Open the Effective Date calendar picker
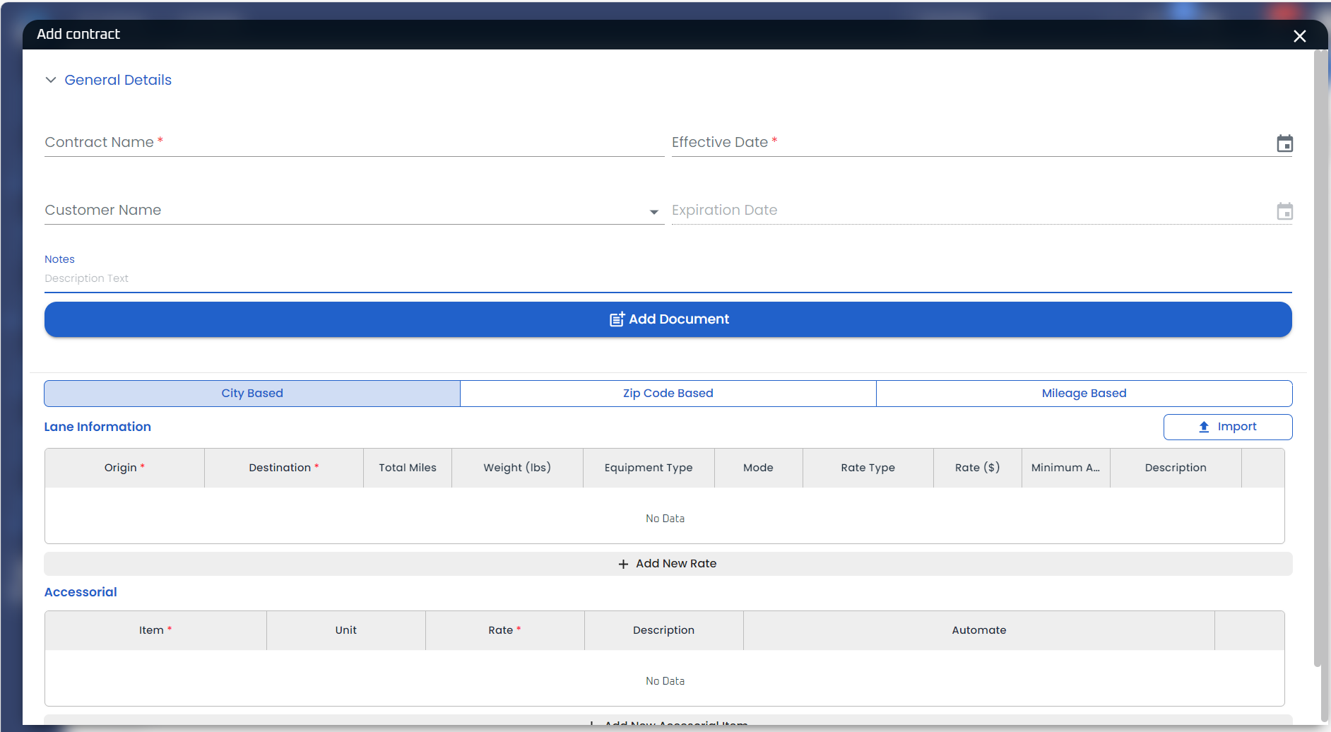 pos(1284,143)
